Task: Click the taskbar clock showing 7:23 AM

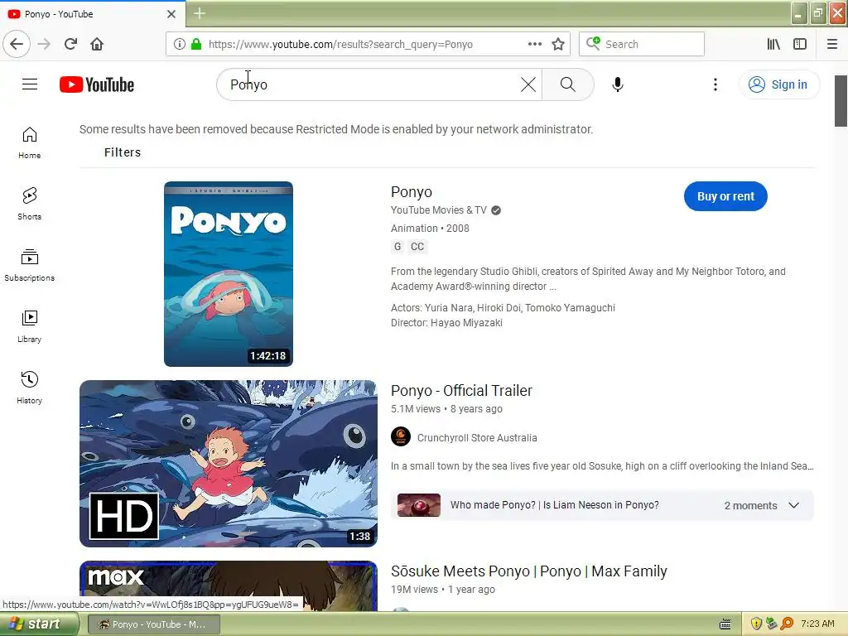Action: [817, 624]
